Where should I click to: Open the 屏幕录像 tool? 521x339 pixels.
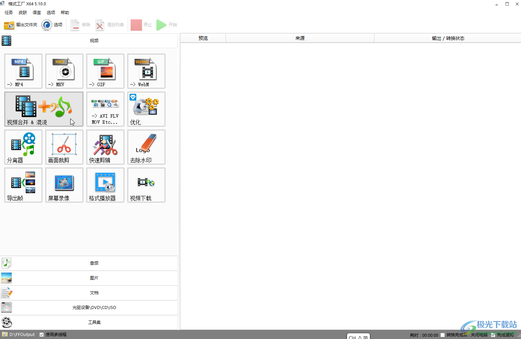64,185
